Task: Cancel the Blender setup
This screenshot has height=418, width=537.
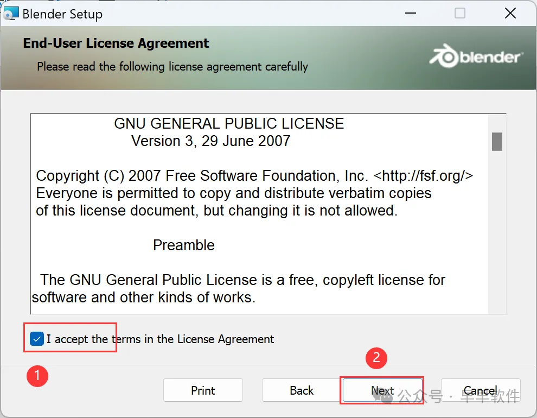Action: [481, 390]
